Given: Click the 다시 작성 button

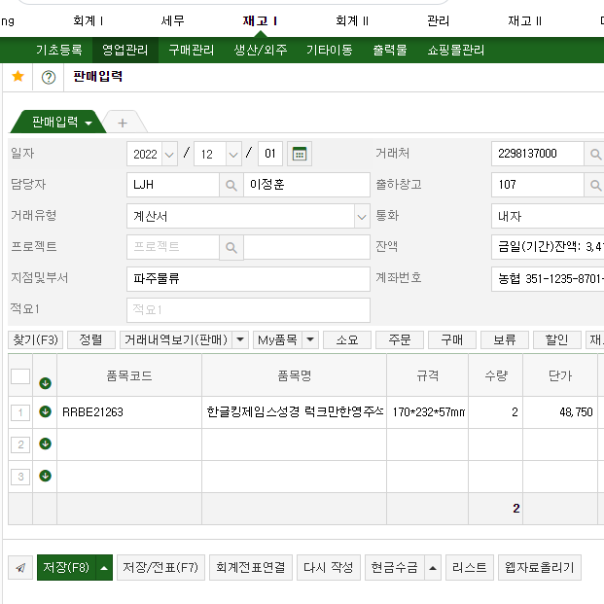Looking at the screenshot, I should (x=329, y=567).
